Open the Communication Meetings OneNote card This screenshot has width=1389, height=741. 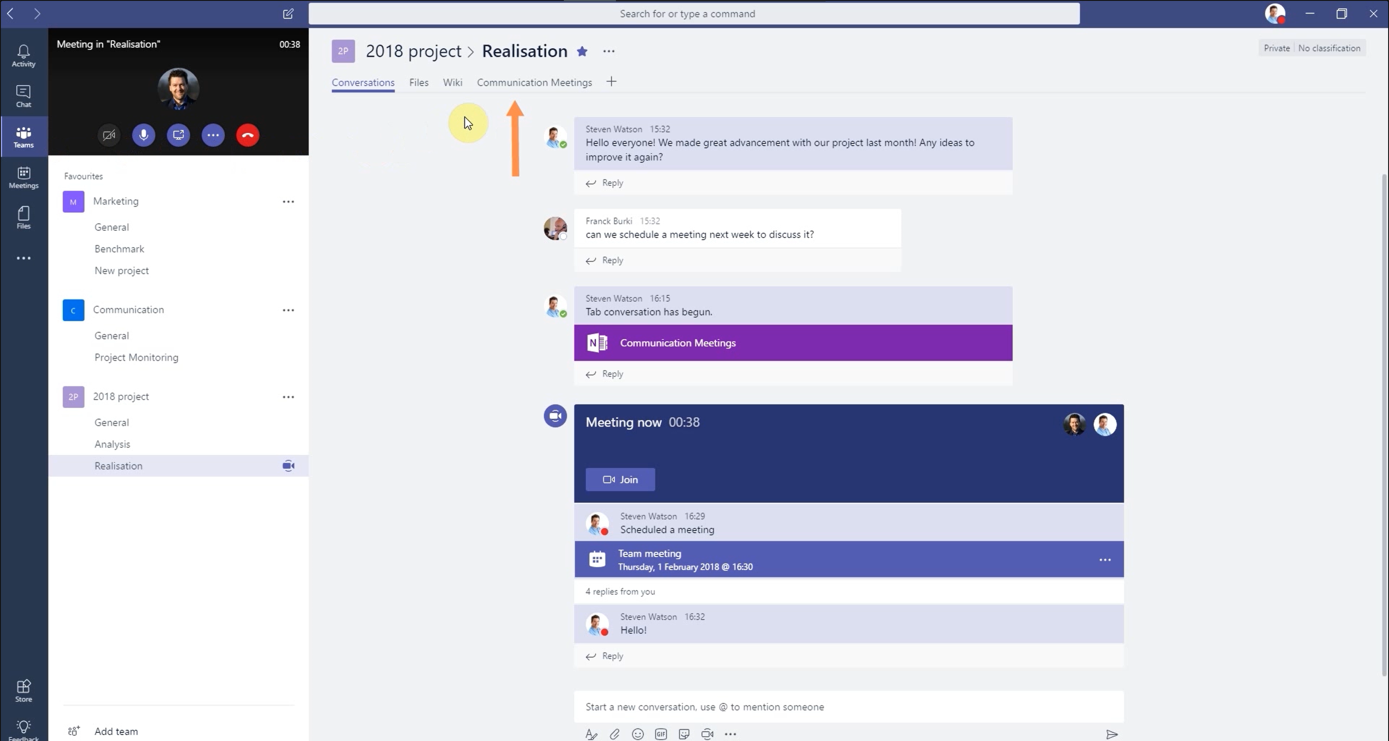793,343
